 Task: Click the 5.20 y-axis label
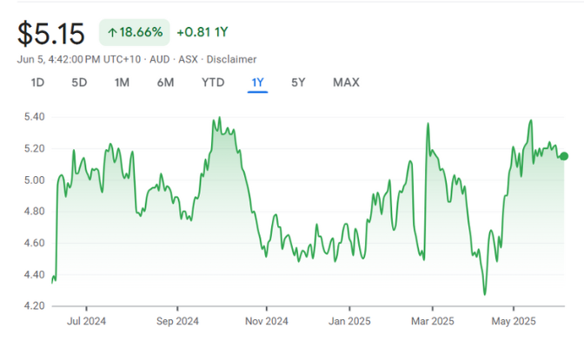pos(34,148)
